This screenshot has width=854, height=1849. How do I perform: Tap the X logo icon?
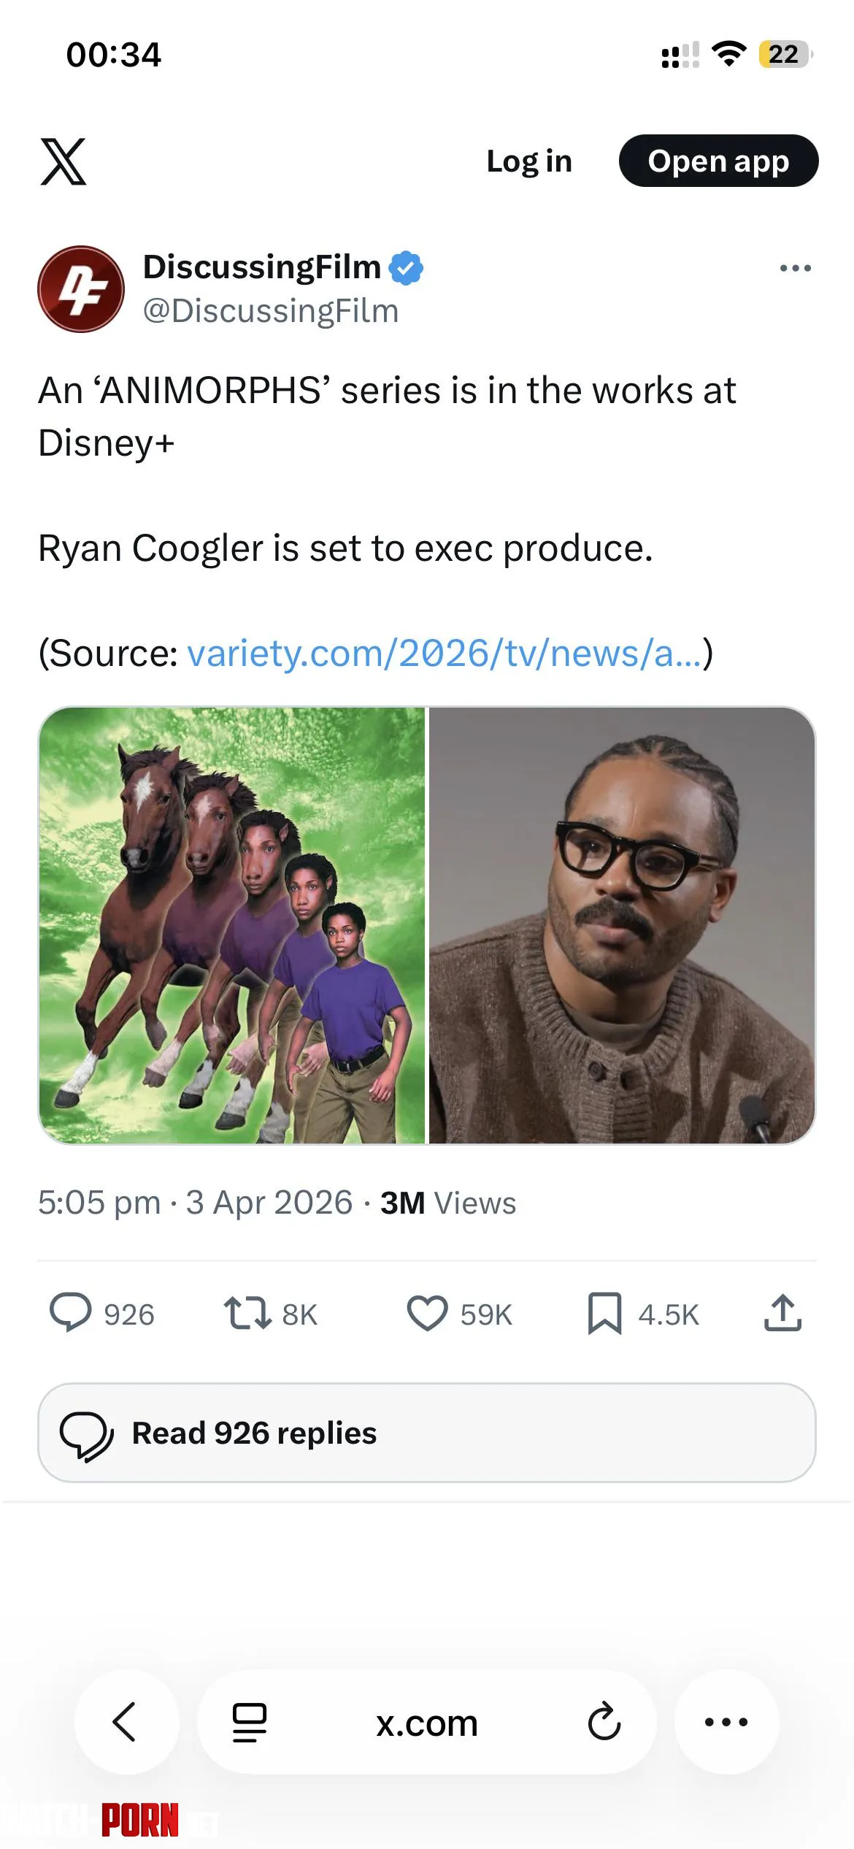click(x=64, y=161)
